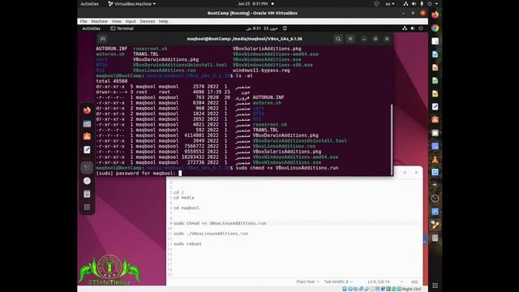Click 'cd maqbool' line in editor

pyautogui.click(x=187, y=208)
